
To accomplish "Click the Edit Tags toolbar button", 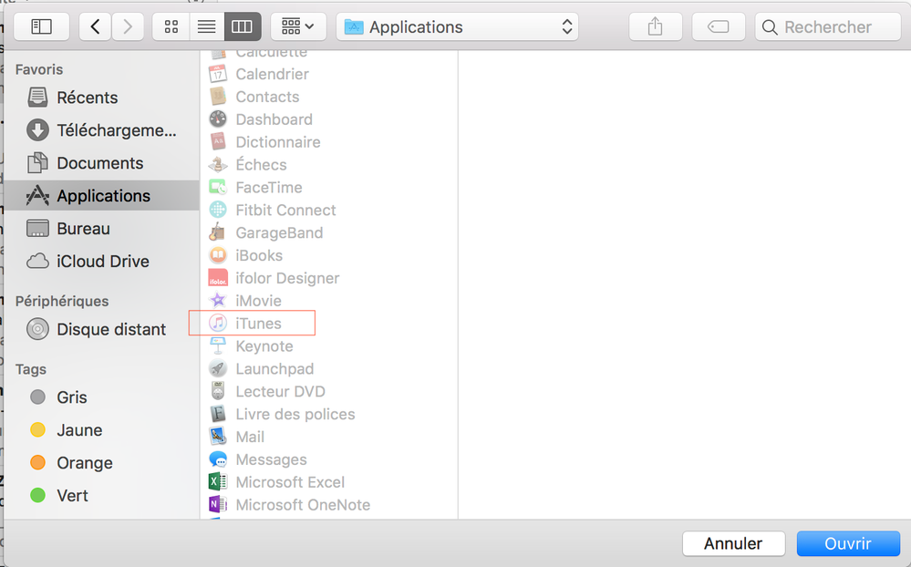I will [719, 26].
